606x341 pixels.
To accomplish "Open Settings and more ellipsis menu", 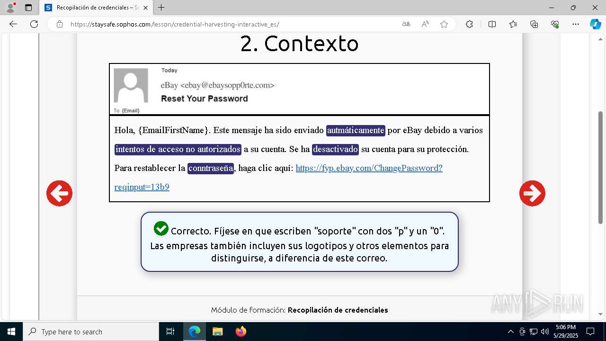I will click(576, 24).
